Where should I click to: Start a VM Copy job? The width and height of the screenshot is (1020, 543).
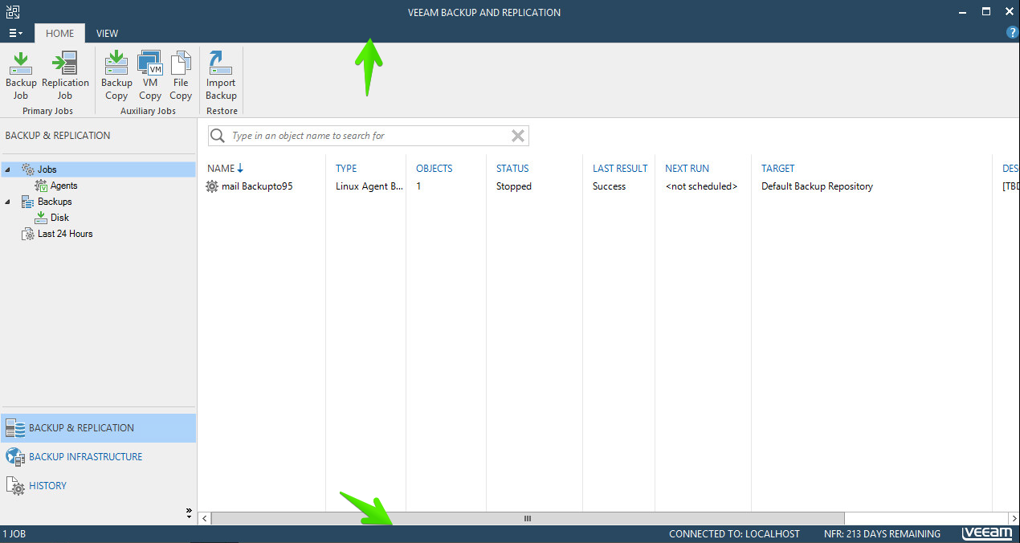point(150,76)
